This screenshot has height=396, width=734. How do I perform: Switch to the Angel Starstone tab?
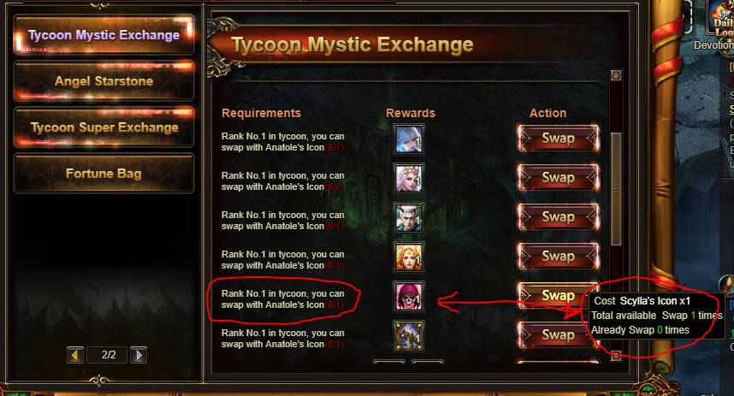[104, 81]
